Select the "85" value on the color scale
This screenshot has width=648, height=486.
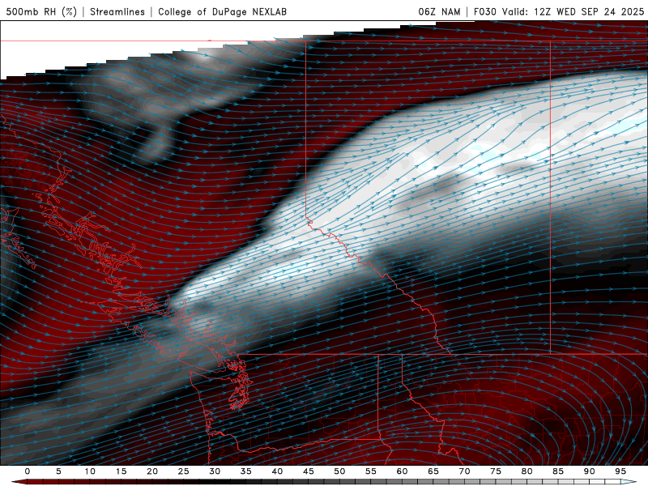(558, 471)
